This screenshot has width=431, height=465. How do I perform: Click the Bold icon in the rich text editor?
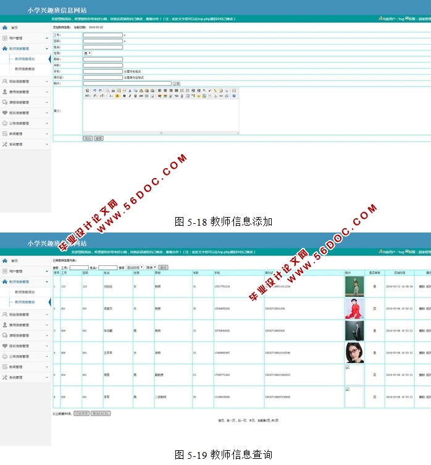point(124,96)
